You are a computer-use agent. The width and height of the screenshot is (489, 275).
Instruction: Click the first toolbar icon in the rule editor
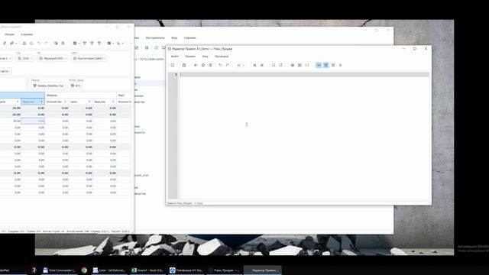173,65
